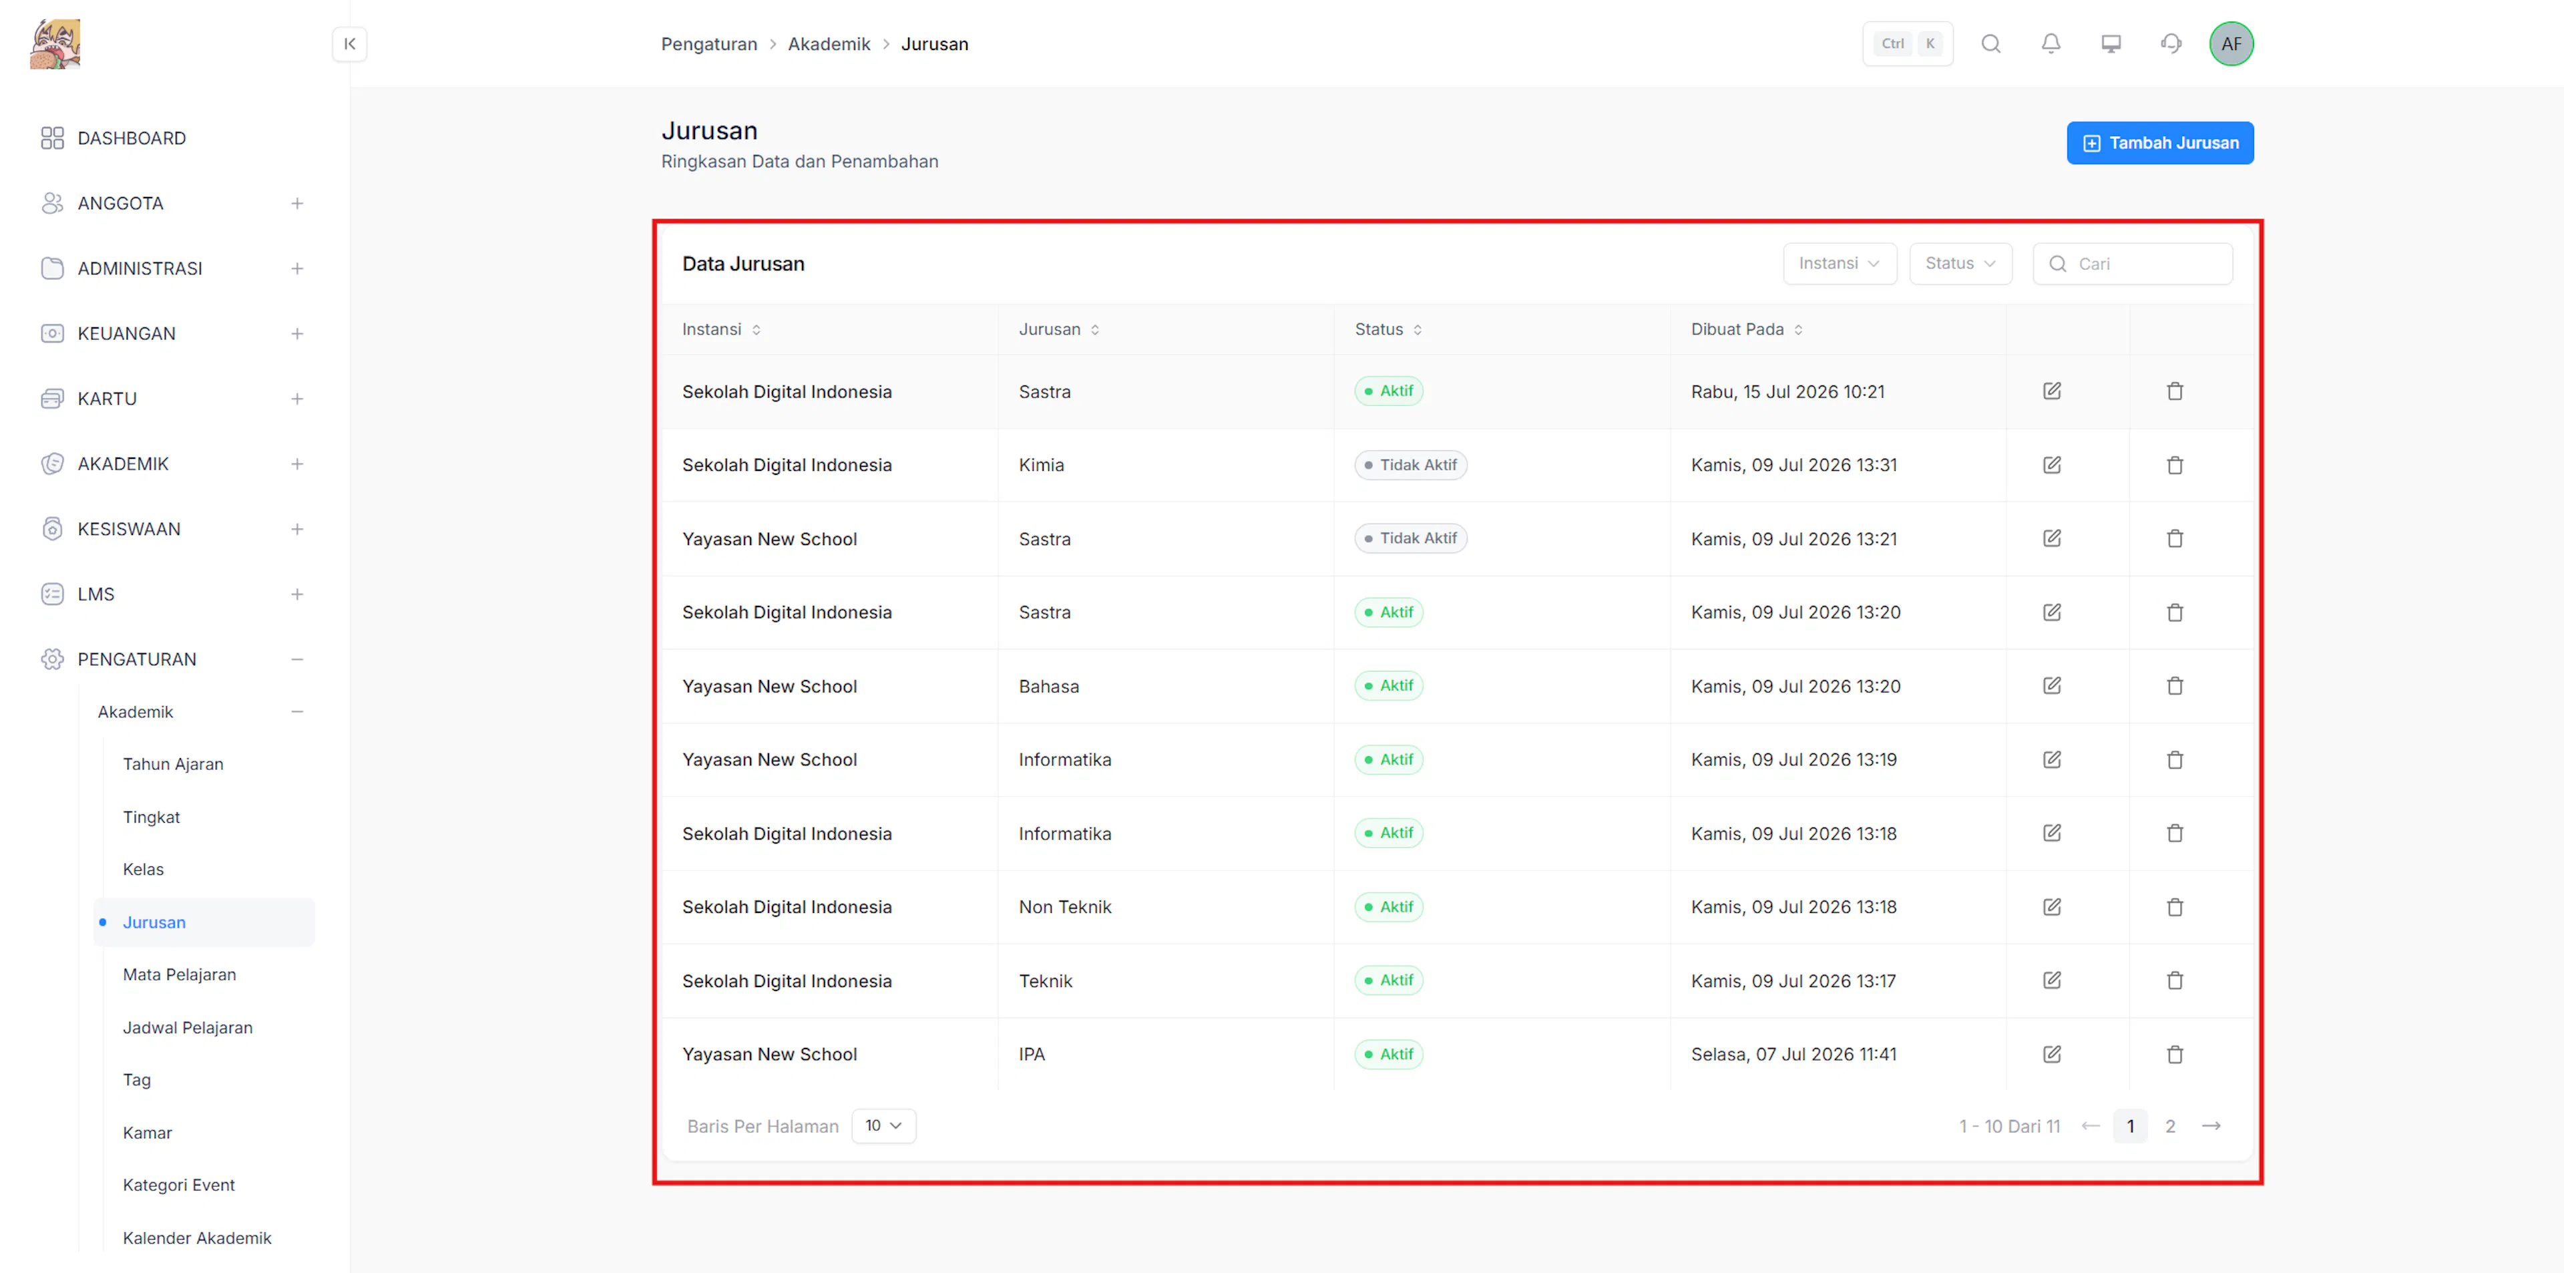Click the next page arrow

2211,1125
